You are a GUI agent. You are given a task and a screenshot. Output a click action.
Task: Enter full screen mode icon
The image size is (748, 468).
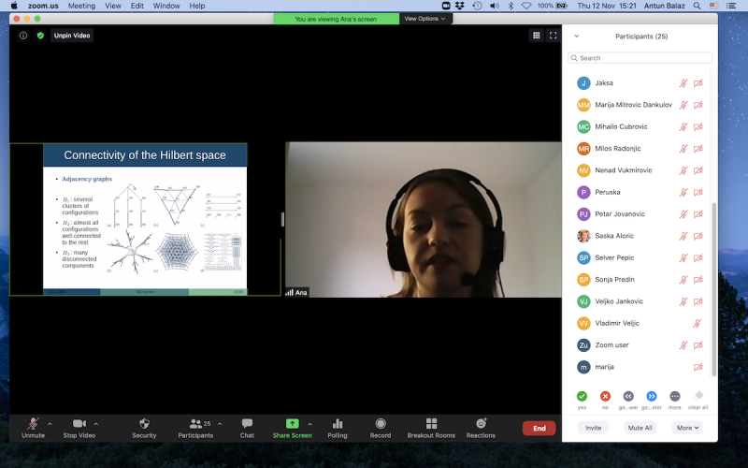tap(553, 36)
